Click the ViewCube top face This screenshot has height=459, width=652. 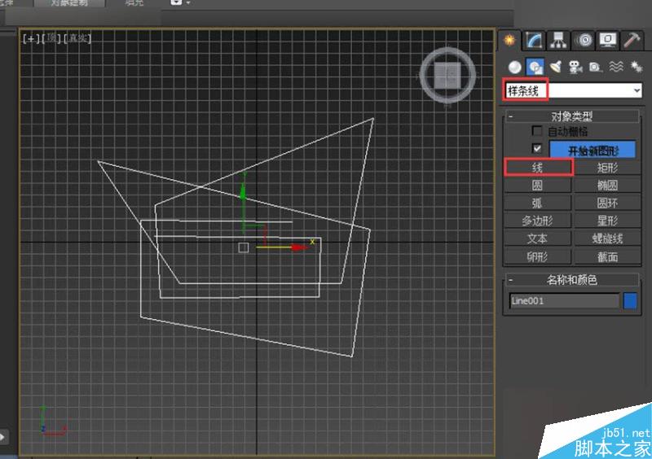click(447, 76)
